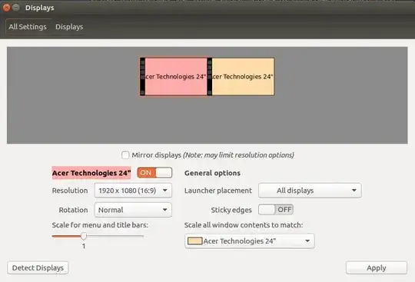Click the menu and title bar scale slider handle
Viewport: 415px width, 282px height.
84,236
